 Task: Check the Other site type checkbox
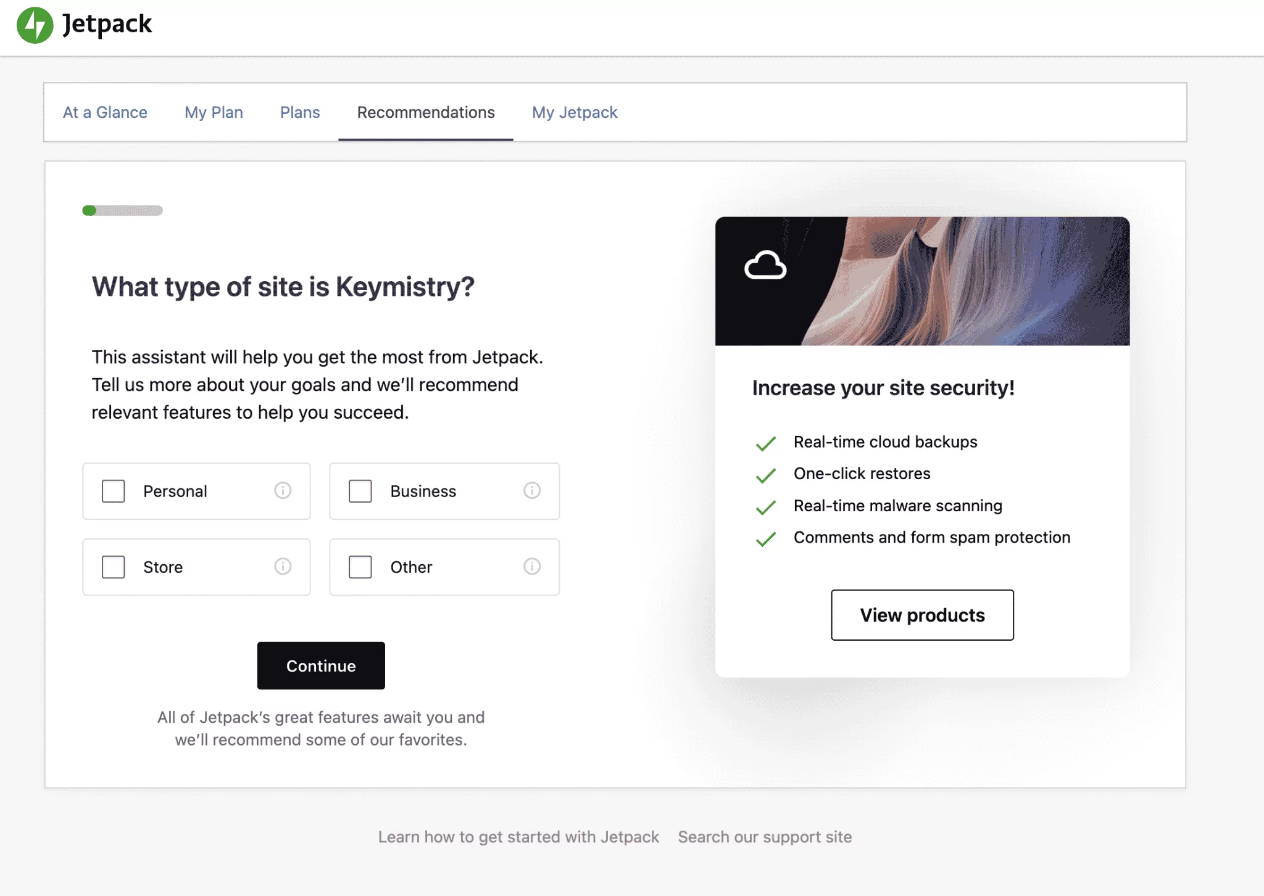[x=360, y=567]
